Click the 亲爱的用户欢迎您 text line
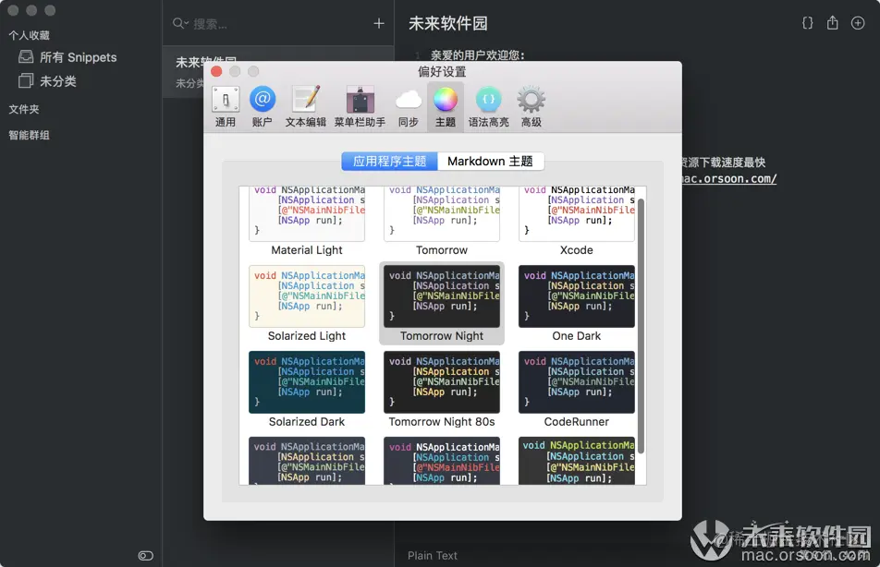 pos(478,55)
